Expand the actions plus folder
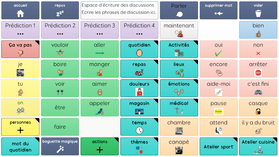Image resolution: width=279 pixels, height=157 pixels. [x=100, y=146]
